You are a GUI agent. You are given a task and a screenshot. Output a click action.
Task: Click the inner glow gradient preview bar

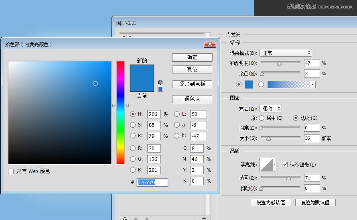click(288, 85)
